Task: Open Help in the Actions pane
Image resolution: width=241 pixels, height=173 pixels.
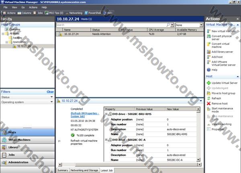Action: tap(212, 70)
